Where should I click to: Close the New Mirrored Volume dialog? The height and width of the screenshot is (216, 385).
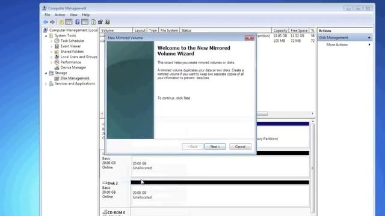coord(249,38)
